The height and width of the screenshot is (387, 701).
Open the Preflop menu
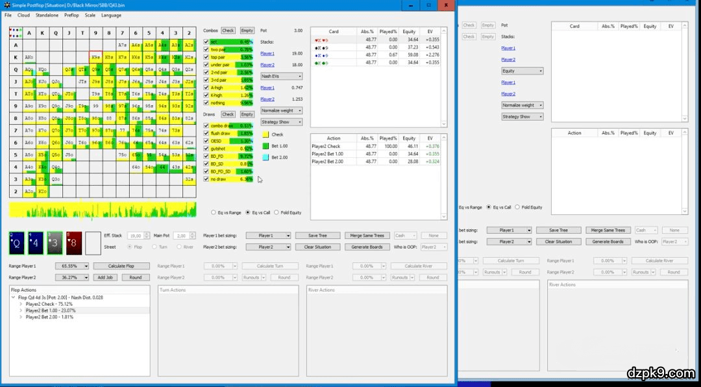point(71,15)
